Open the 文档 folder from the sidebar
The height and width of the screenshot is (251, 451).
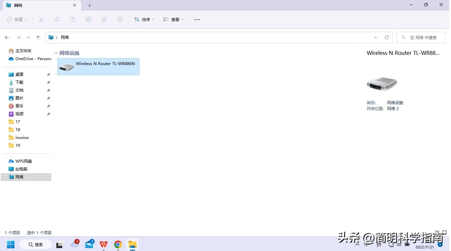pos(19,90)
